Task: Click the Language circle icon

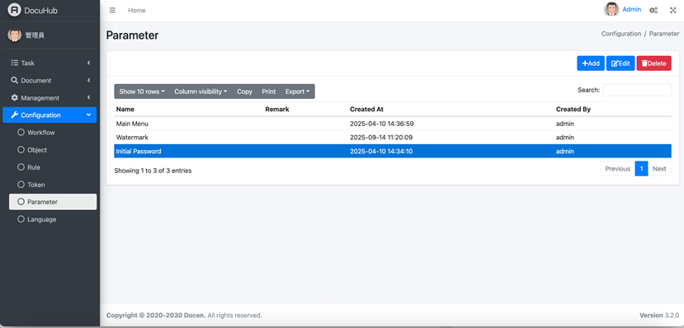Action: [21, 219]
